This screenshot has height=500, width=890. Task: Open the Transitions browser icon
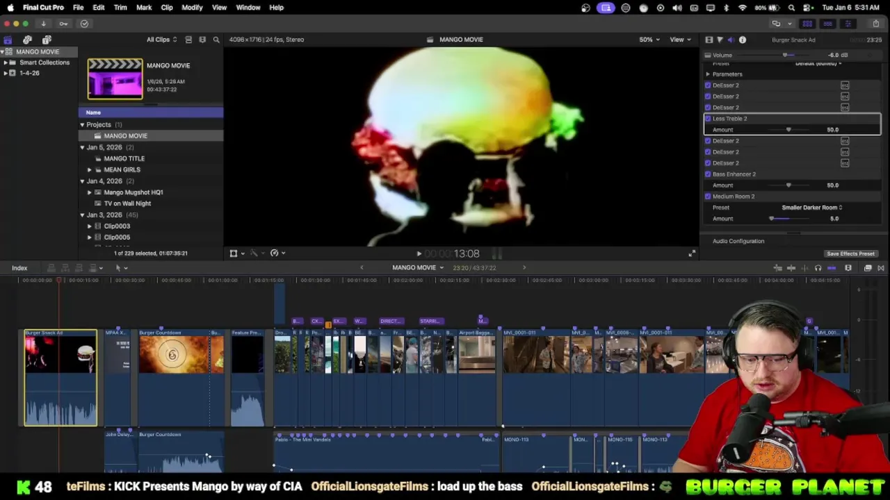click(881, 268)
